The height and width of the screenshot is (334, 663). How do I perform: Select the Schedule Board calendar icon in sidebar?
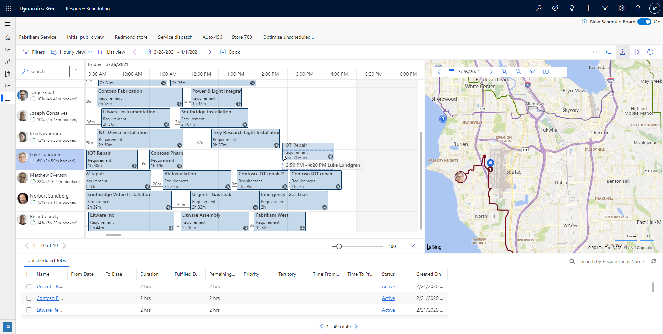click(8, 98)
